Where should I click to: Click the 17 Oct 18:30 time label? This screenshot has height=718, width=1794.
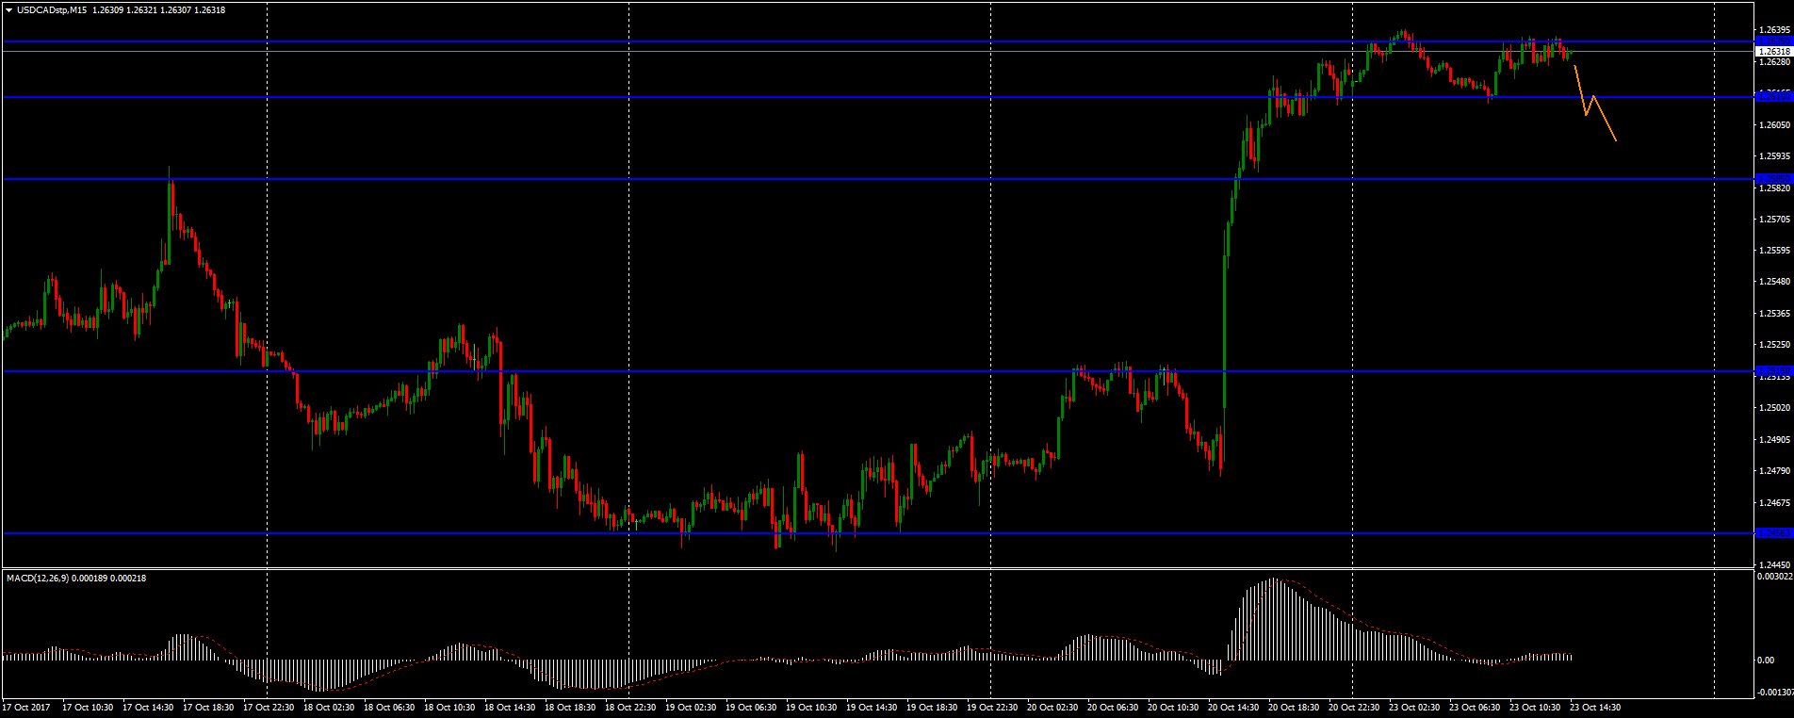click(208, 707)
